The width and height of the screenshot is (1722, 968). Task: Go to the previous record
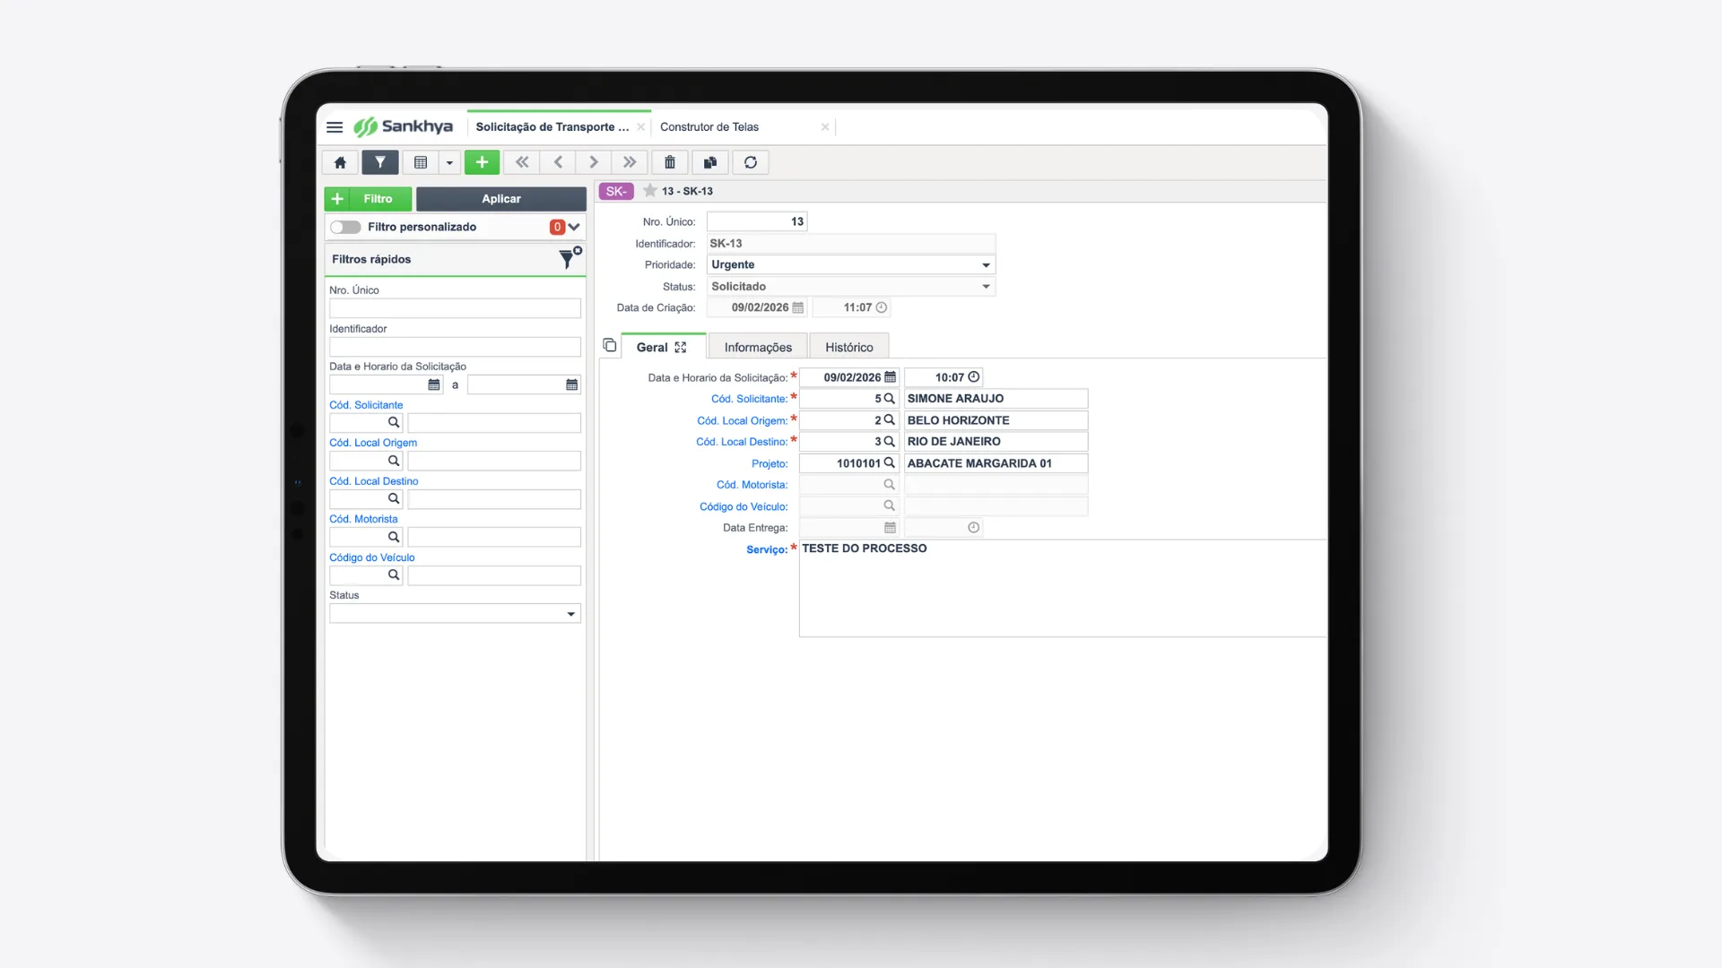point(558,162)
